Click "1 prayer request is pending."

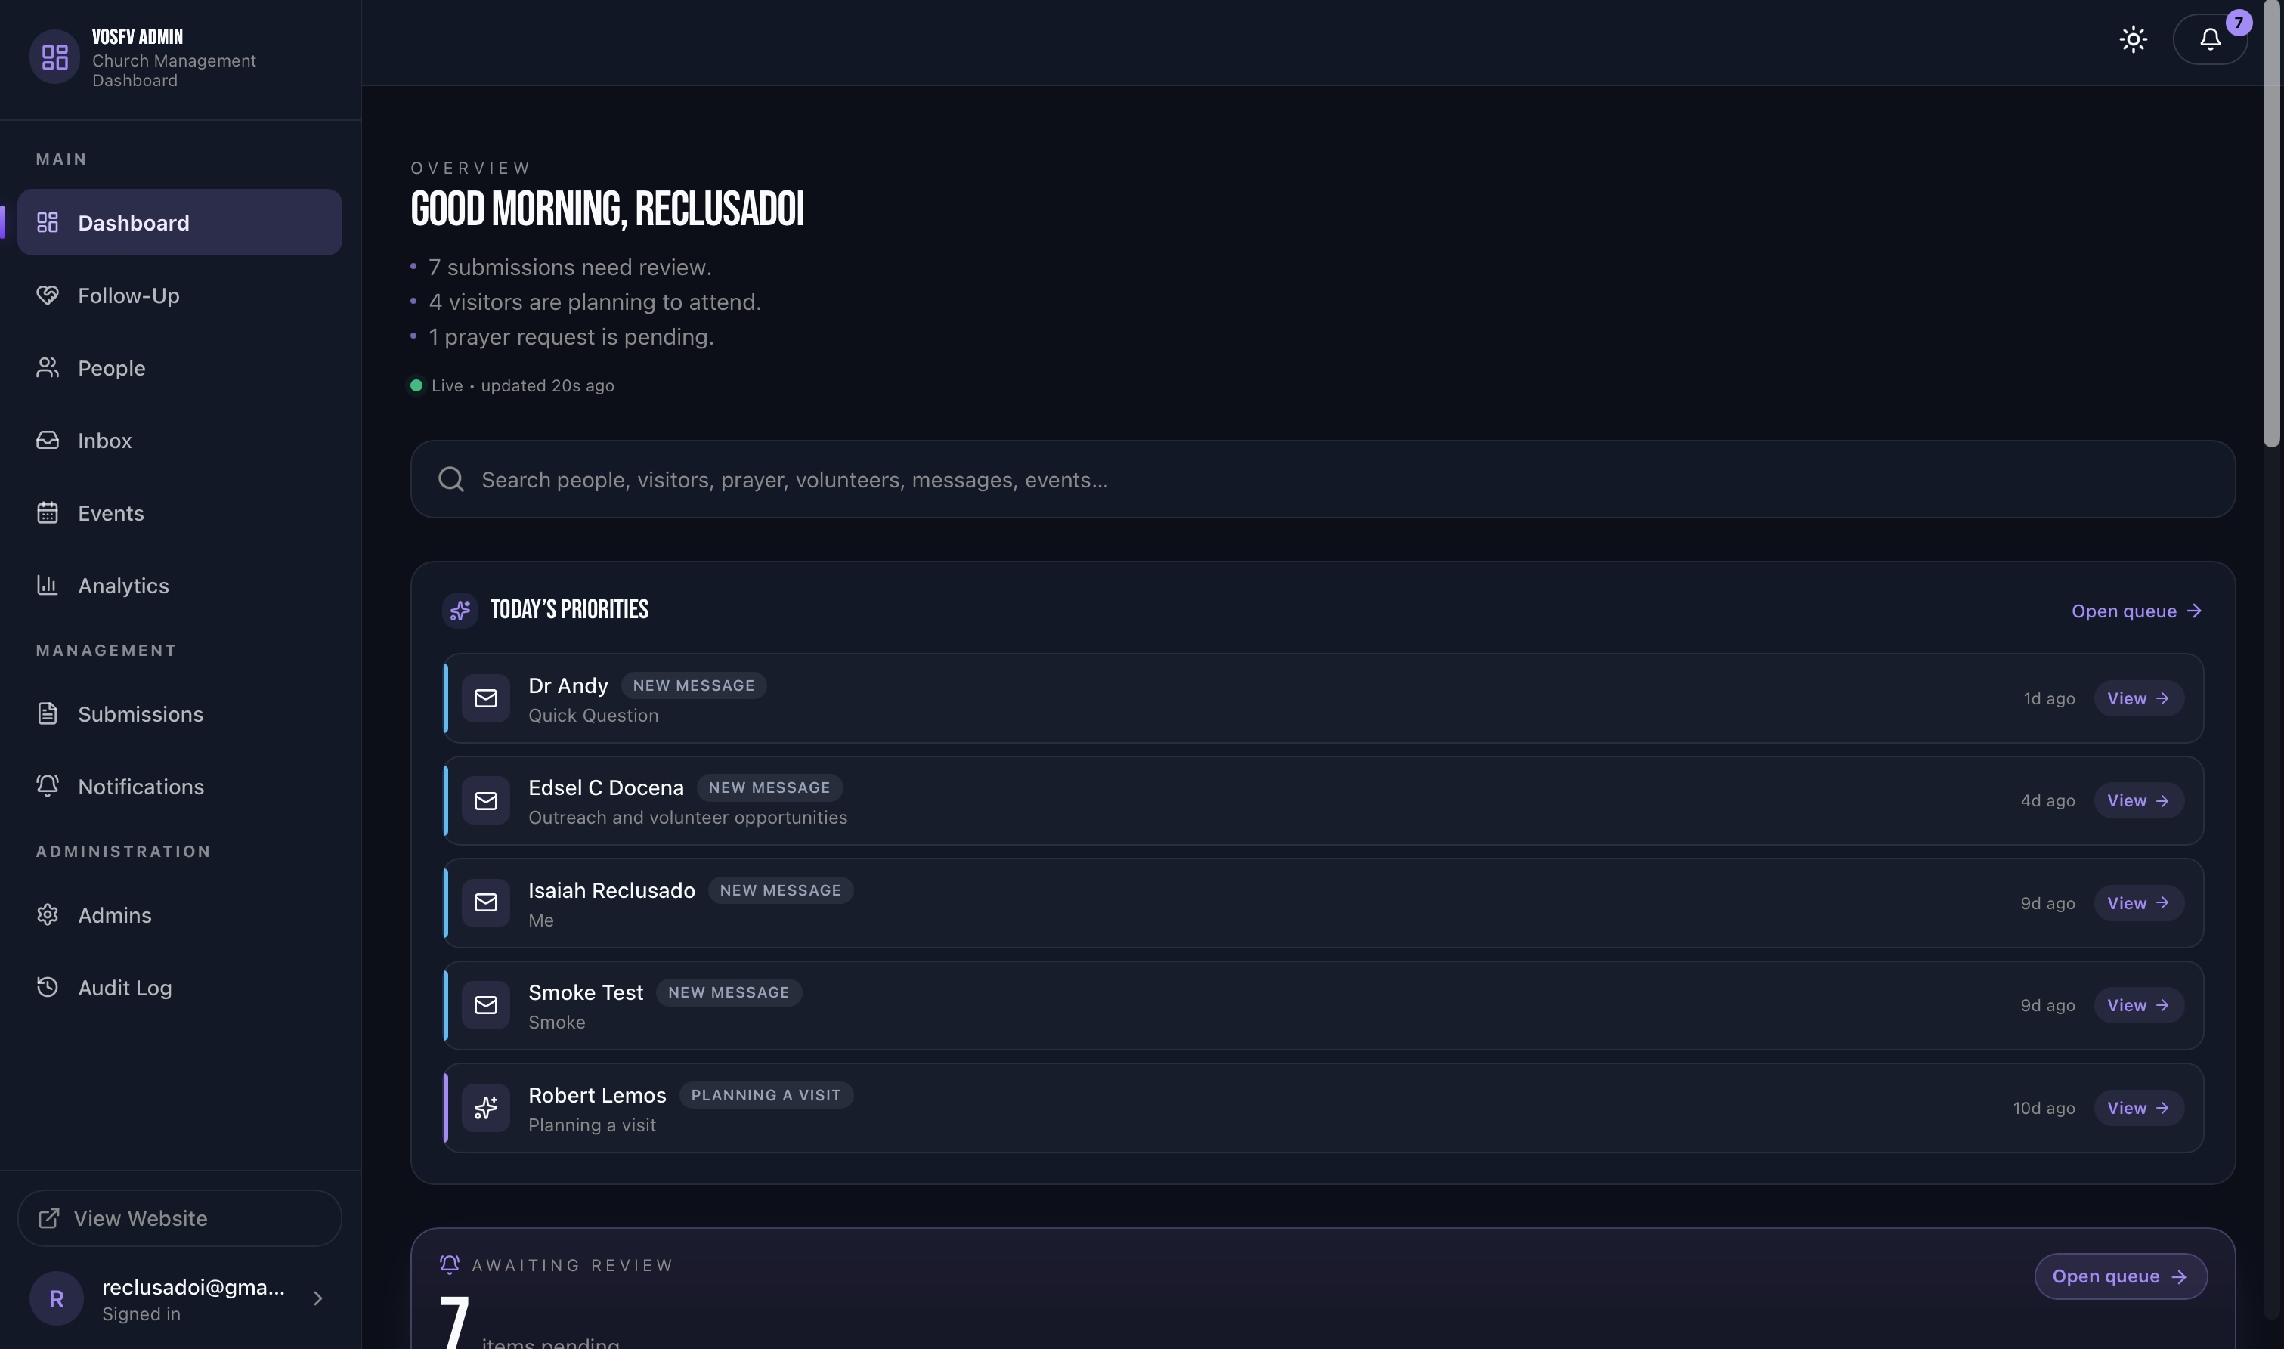coord(571,336)
